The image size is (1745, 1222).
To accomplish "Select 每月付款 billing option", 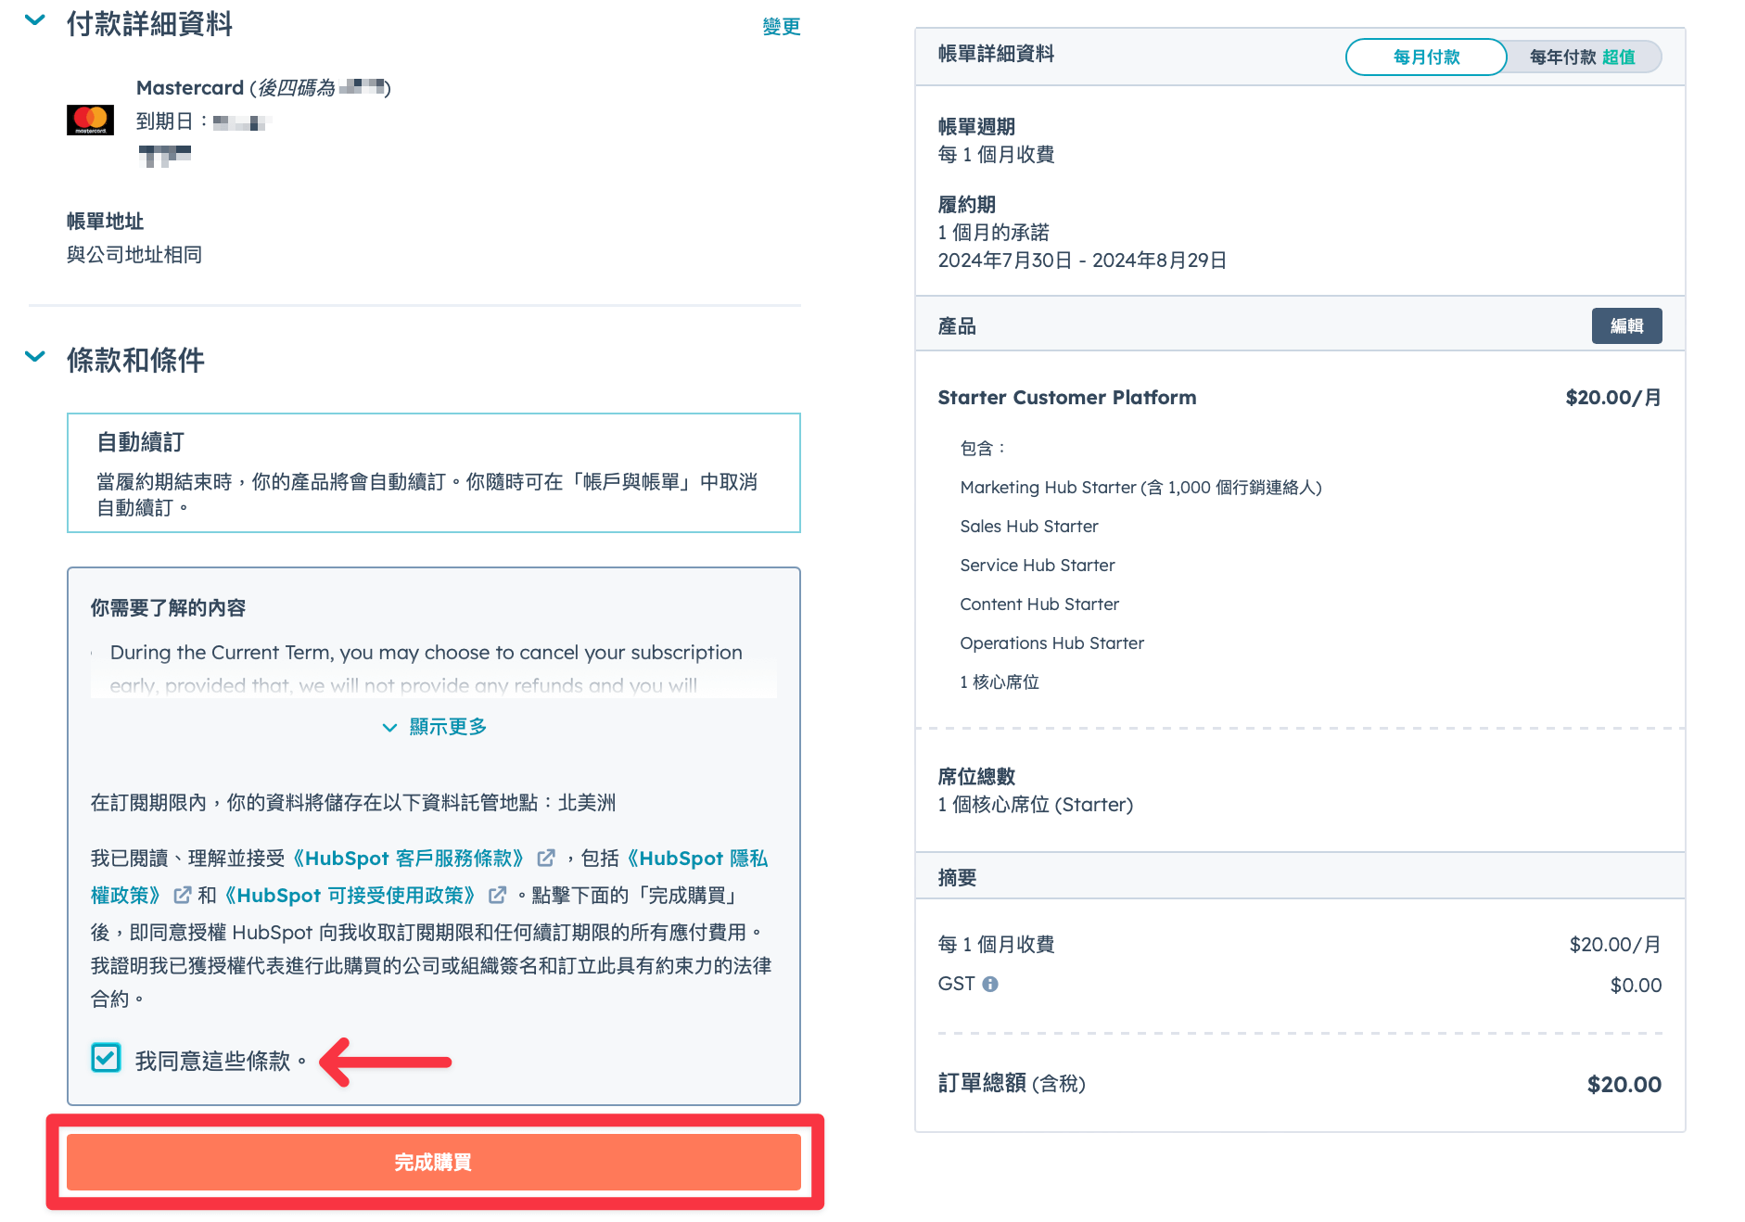I will 1426,57.
